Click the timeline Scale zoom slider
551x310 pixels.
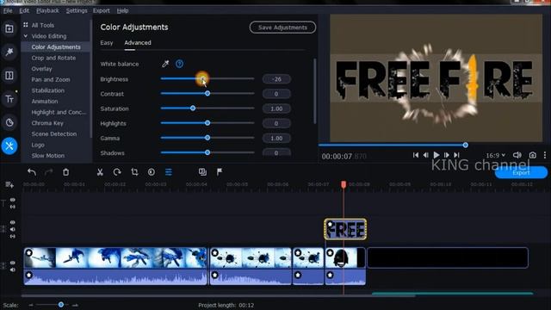click(x=61, y=304)
